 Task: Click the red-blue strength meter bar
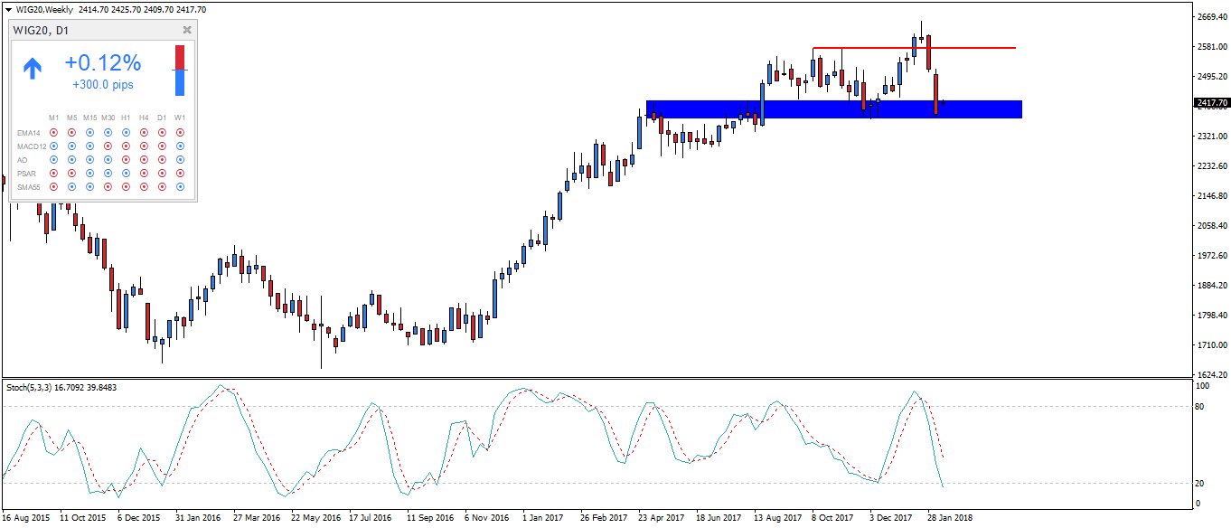[180, 70]
